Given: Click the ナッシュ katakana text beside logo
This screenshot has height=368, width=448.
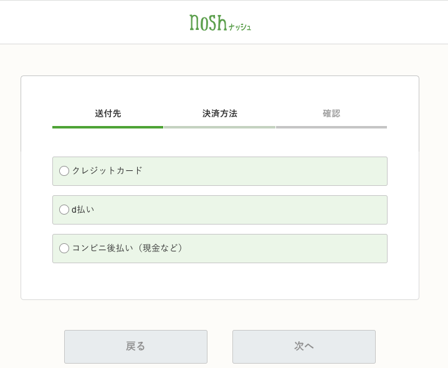Looking at the screenshot, I should pos(240,27).
